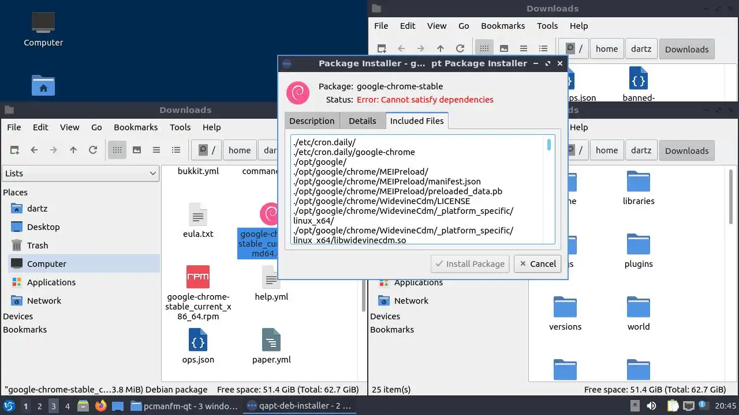Image resolution: width=739 pixels, height=415 pixels.
Task: Cancel the package installer dialog
Action: click(538, 264)
